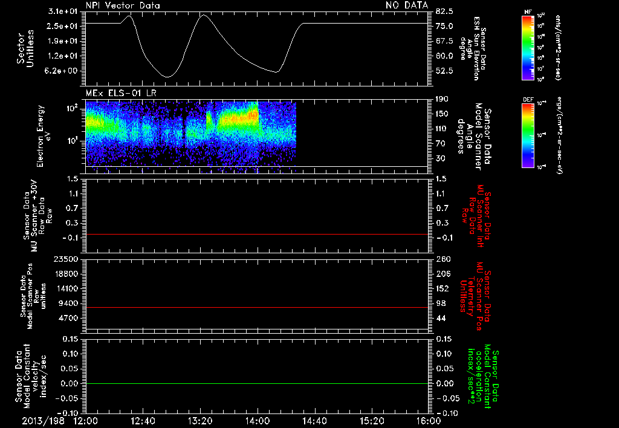This screenshot has height=428, width=619.
Task: Click the 190 scanner angle tick
Action: click(442, 99)
